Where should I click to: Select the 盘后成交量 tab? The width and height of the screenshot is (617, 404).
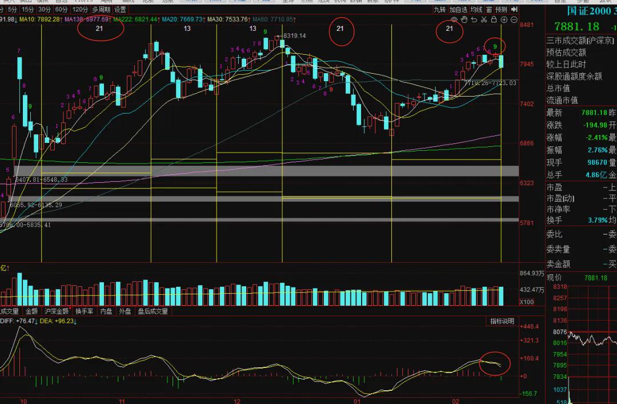pyautogui.click(x=153, y=311)
